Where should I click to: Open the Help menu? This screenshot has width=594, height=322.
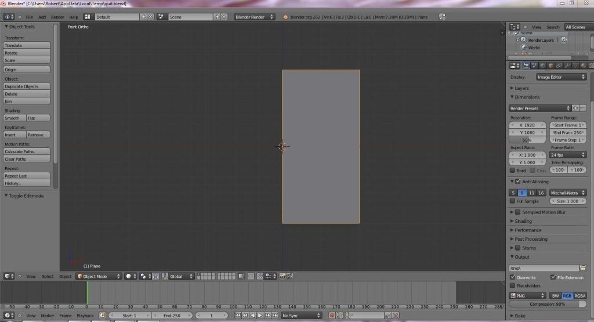74,17
